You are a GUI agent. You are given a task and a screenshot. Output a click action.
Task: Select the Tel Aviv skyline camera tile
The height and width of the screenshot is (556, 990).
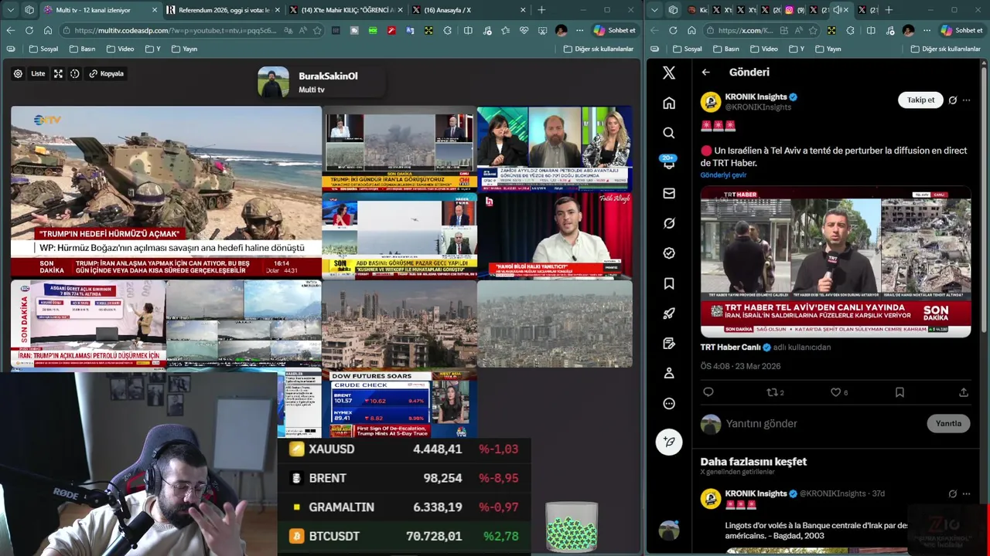[399, 324]
